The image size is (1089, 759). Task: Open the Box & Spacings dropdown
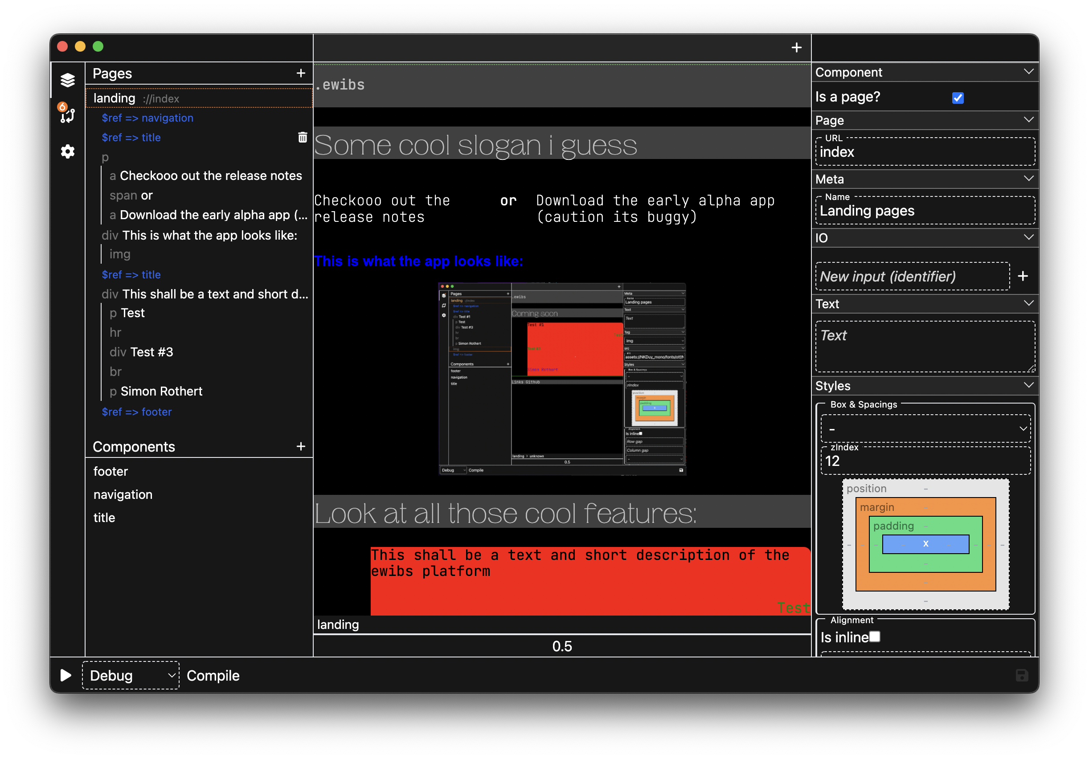coord(925,428)
